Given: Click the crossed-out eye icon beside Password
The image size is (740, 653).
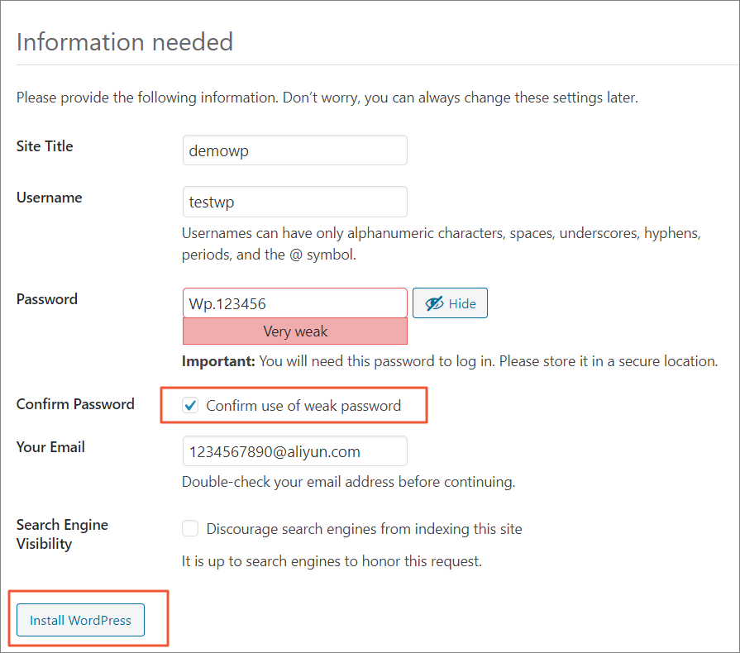Looking at the screenshot, I should [435, 303].
